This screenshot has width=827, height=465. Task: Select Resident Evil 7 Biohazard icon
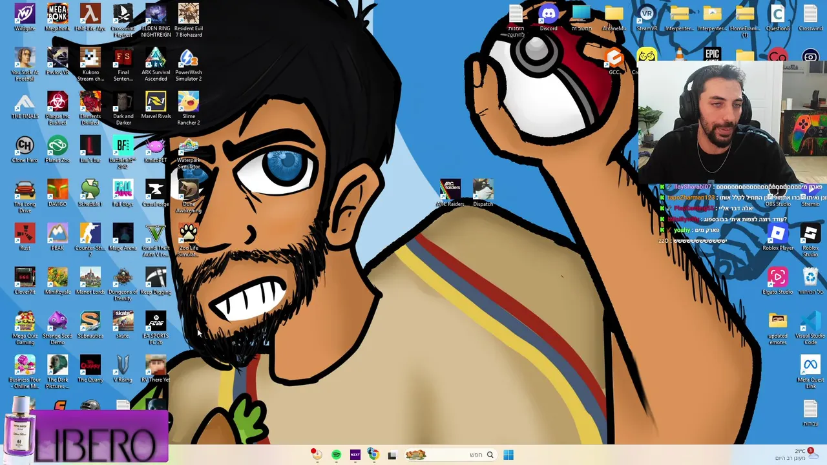click(189, 20)
